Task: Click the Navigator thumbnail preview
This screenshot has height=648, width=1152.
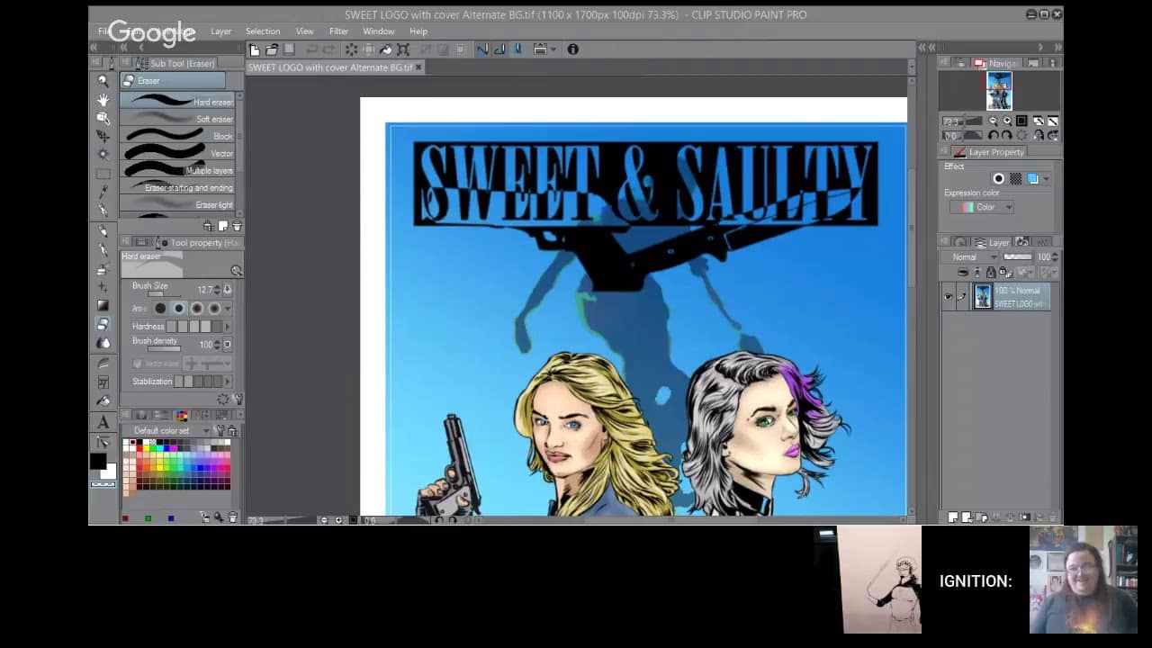Action: pyautogui.click(x=999, y=91)
